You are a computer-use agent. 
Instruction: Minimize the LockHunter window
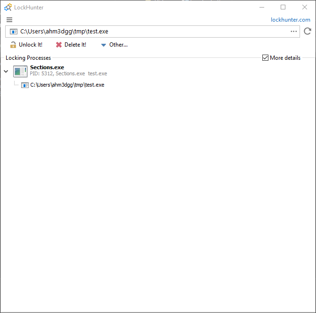pyautogui.click(x=262, y=8)
